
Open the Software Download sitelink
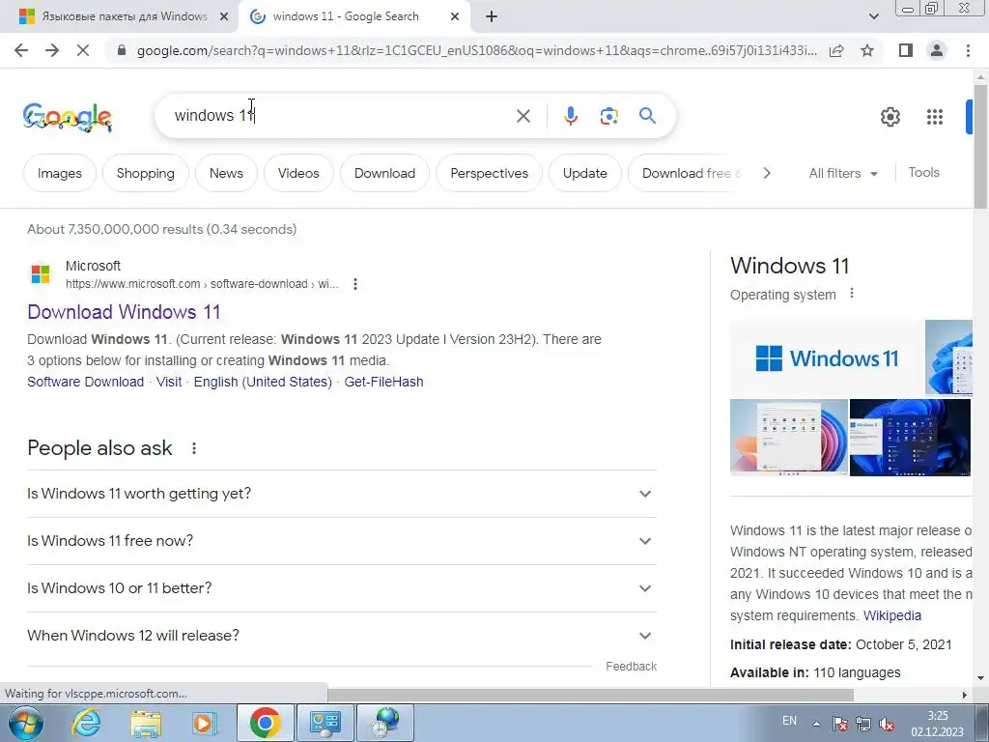85,382
